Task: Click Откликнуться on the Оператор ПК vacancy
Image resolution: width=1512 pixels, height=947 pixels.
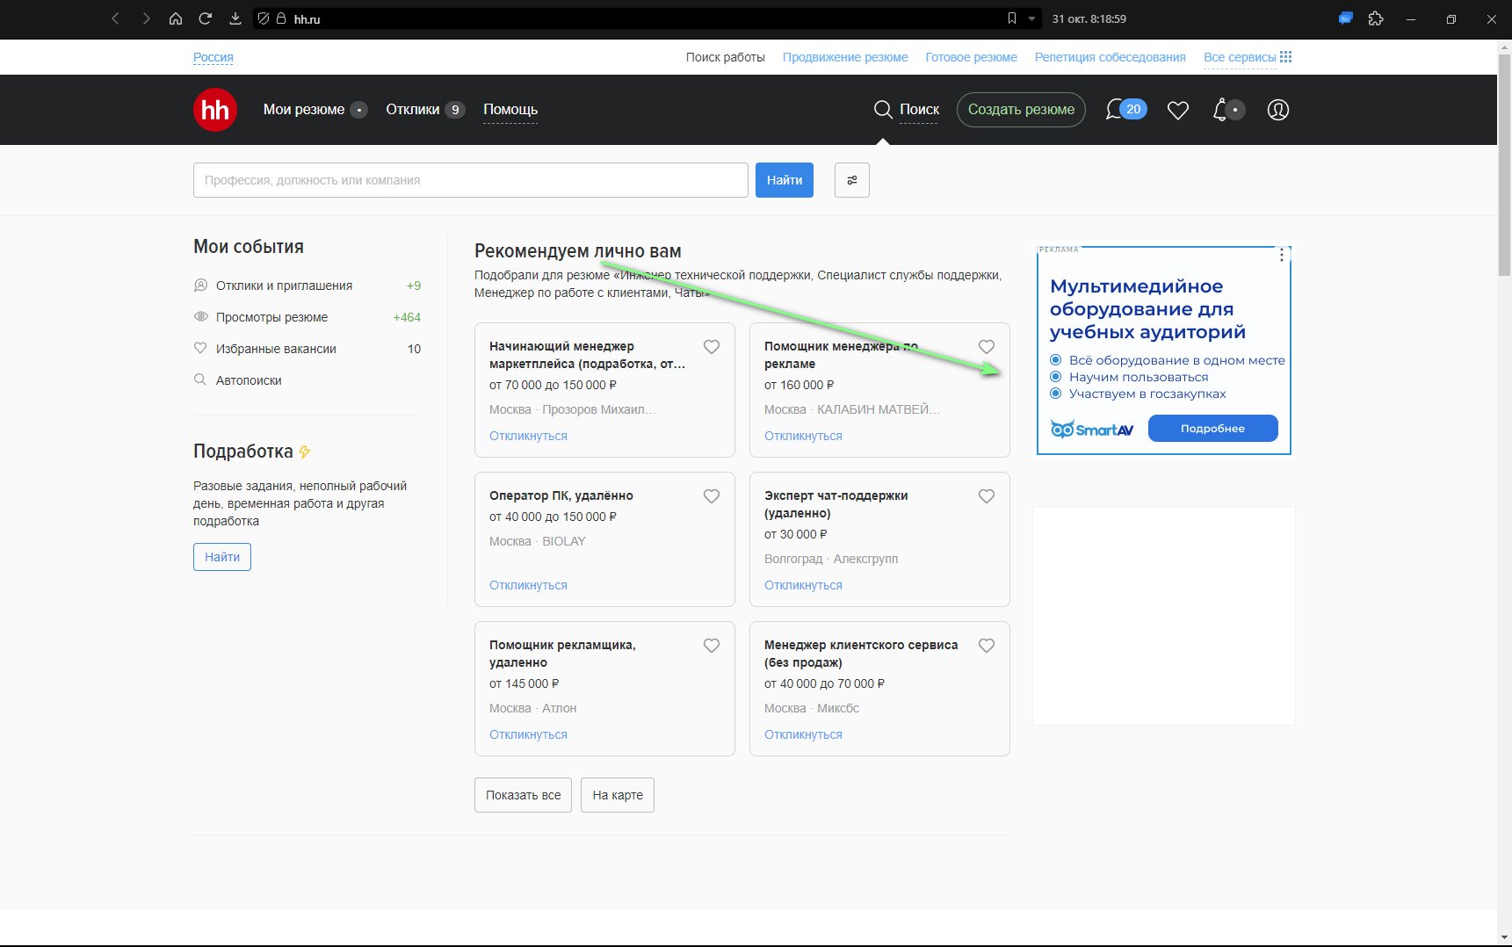Action: click(527, 584)
